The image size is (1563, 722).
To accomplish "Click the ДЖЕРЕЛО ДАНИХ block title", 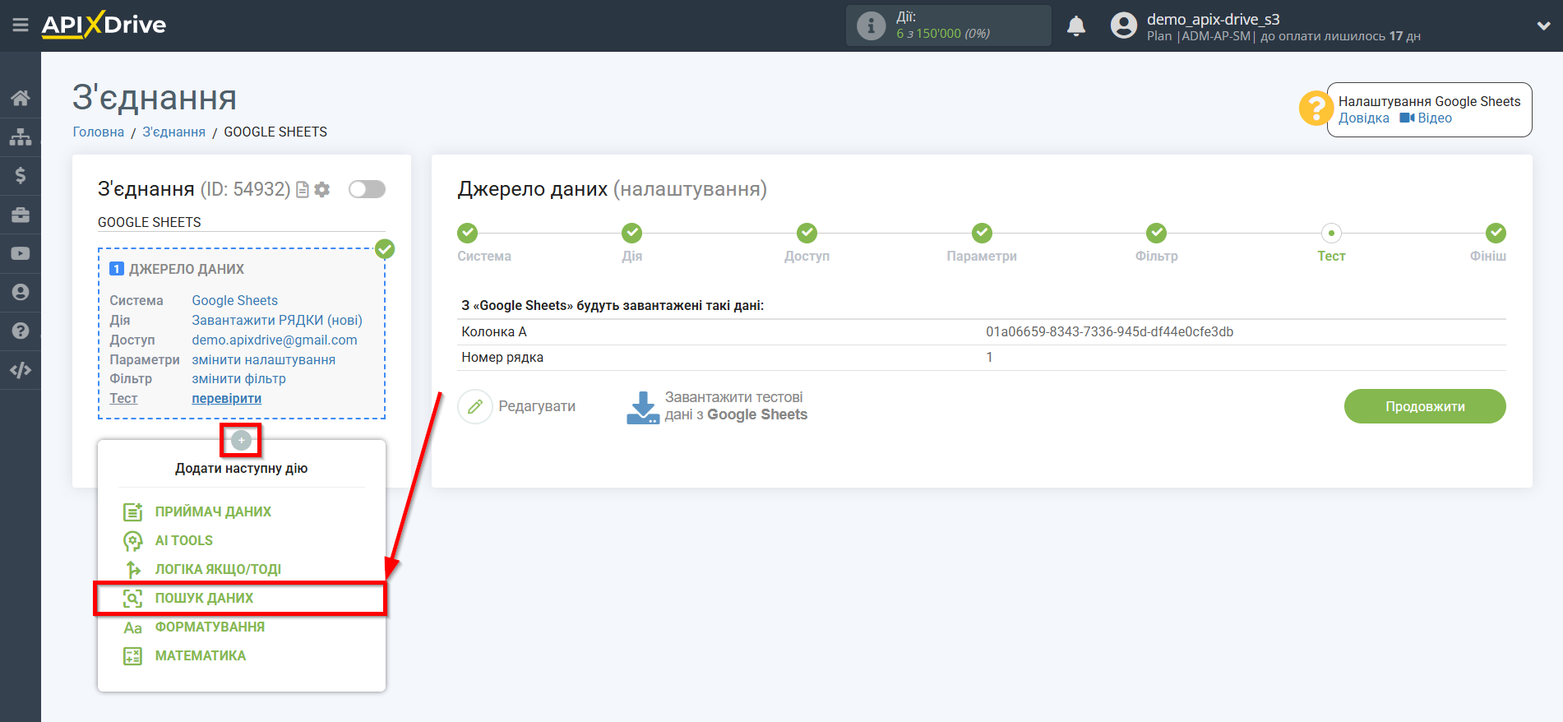I will point(186,269).
